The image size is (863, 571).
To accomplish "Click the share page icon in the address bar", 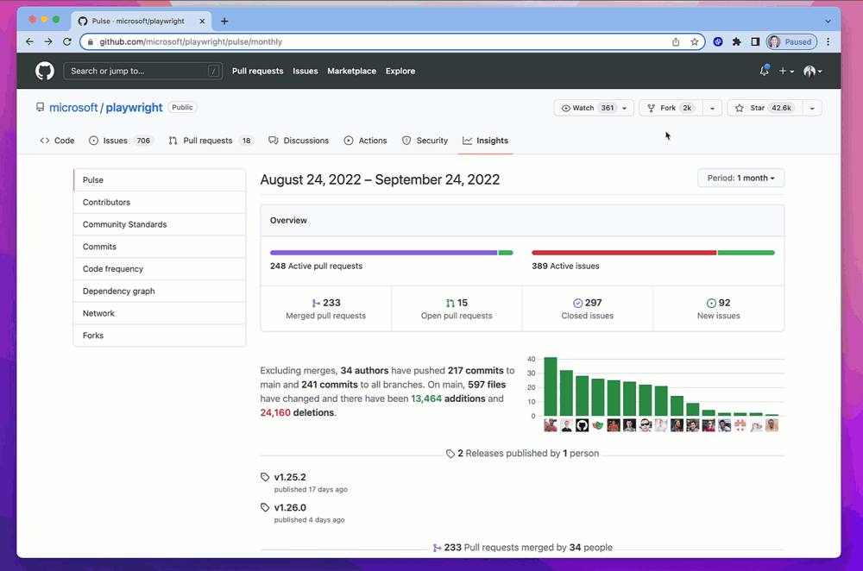I will pos(676,41).
